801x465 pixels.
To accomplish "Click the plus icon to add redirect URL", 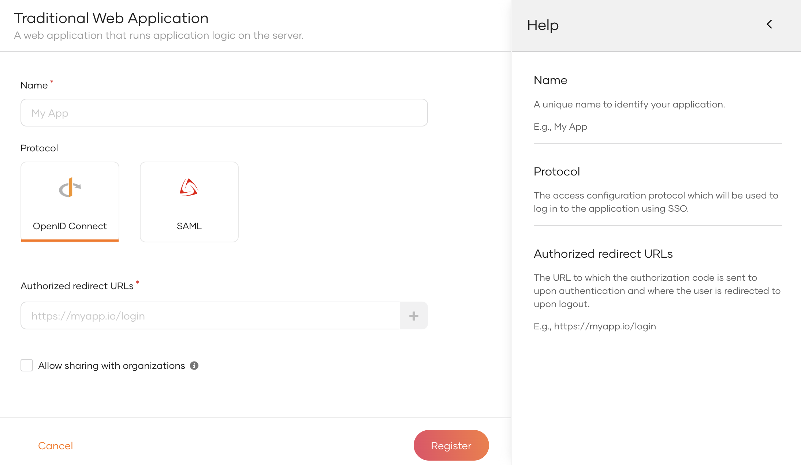I will click(414, 316).
